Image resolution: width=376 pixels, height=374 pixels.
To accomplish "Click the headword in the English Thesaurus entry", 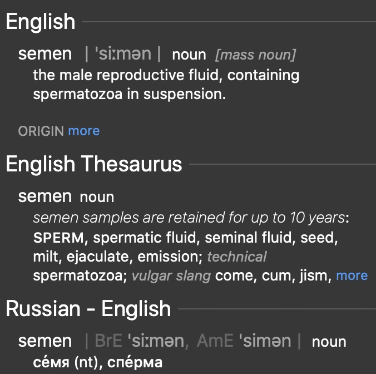I will click(x=44, y=196).
